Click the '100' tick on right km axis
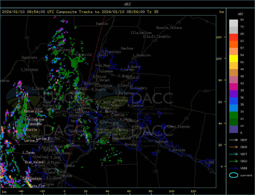This screenshot has width=255, height=195. [219, 59]
